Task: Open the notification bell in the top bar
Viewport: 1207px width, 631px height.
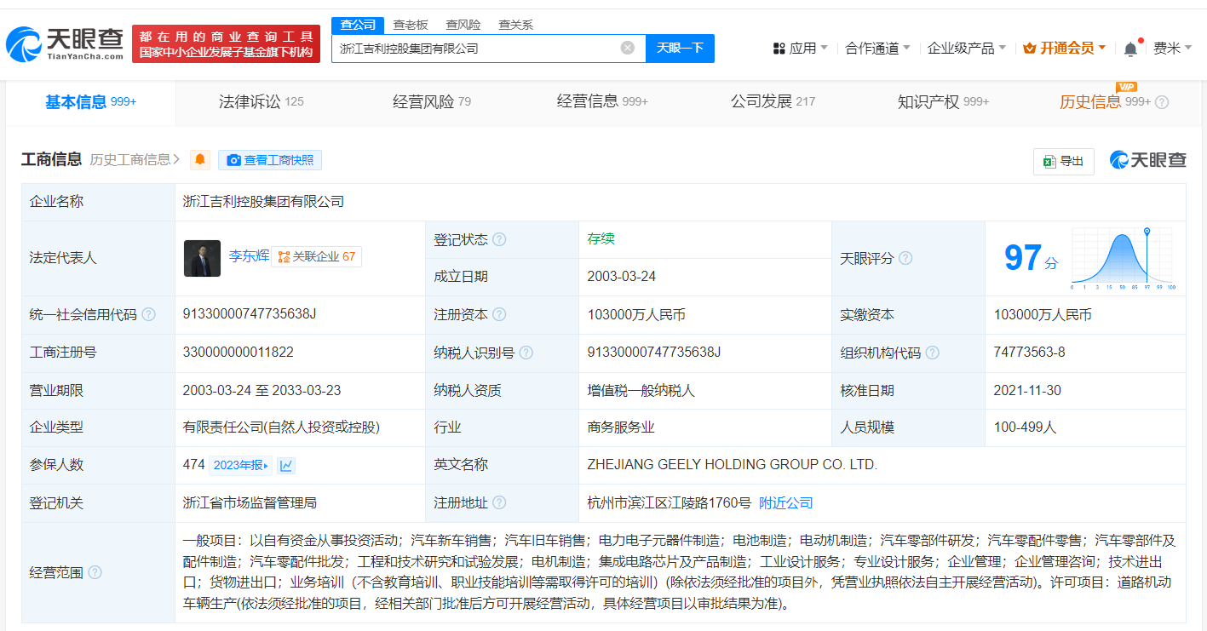Action: [x=1130, y=49]
